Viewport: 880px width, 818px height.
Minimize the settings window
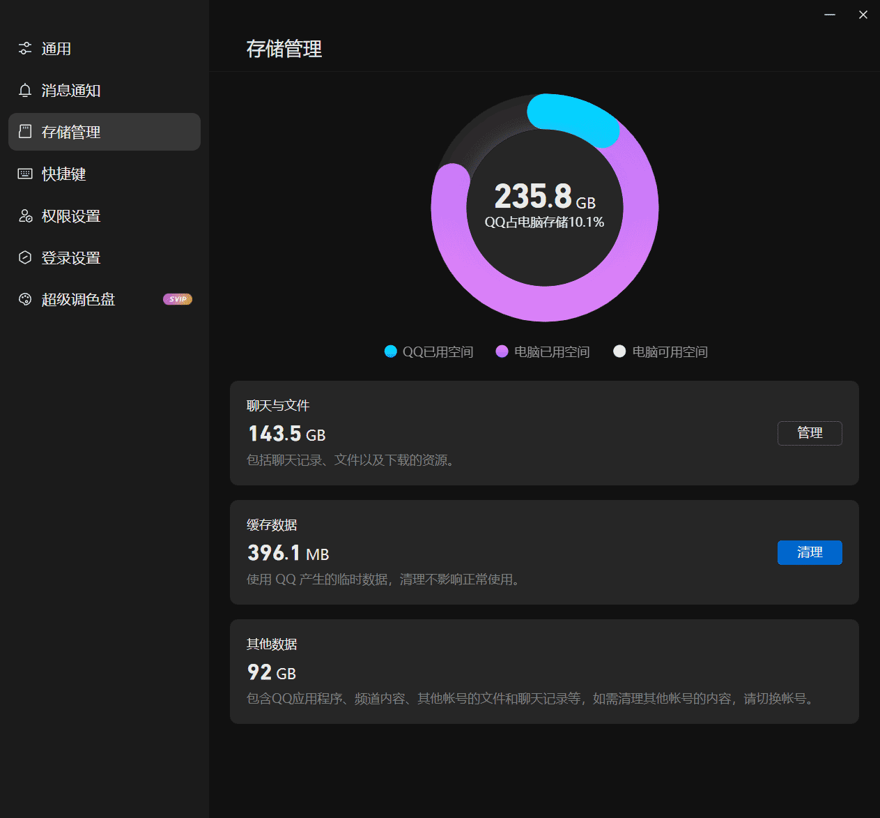pyautogui.click(x=830, y=15)
